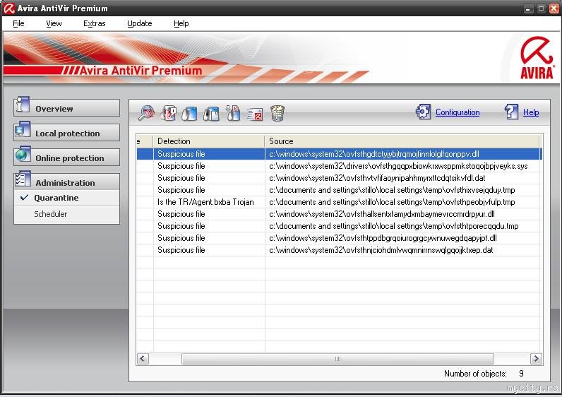Select the ovfsthtporecqqdu.tmp row
The height and width of the screenshot is (397, 562).
point(339,226)
